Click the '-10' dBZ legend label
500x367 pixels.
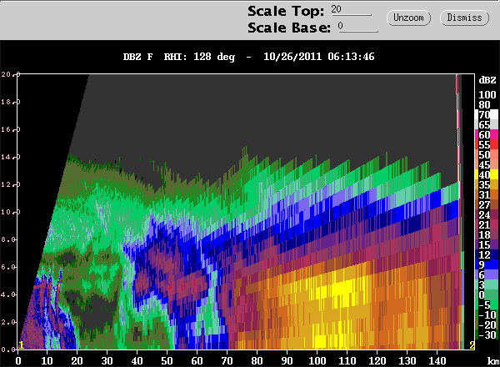tap(487, 314)
